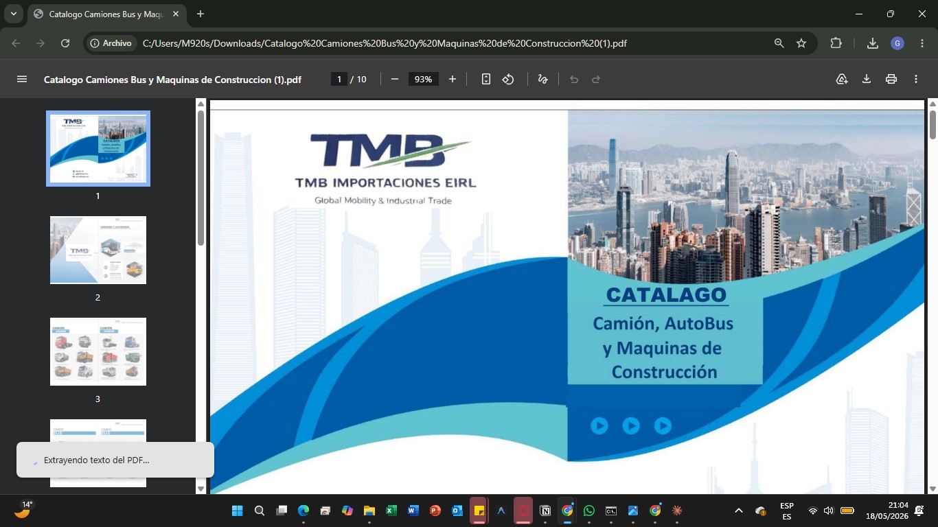Open the PDF viewer more actions menu
This screenshot has height=527, width=938.
[x=916, y=79]
